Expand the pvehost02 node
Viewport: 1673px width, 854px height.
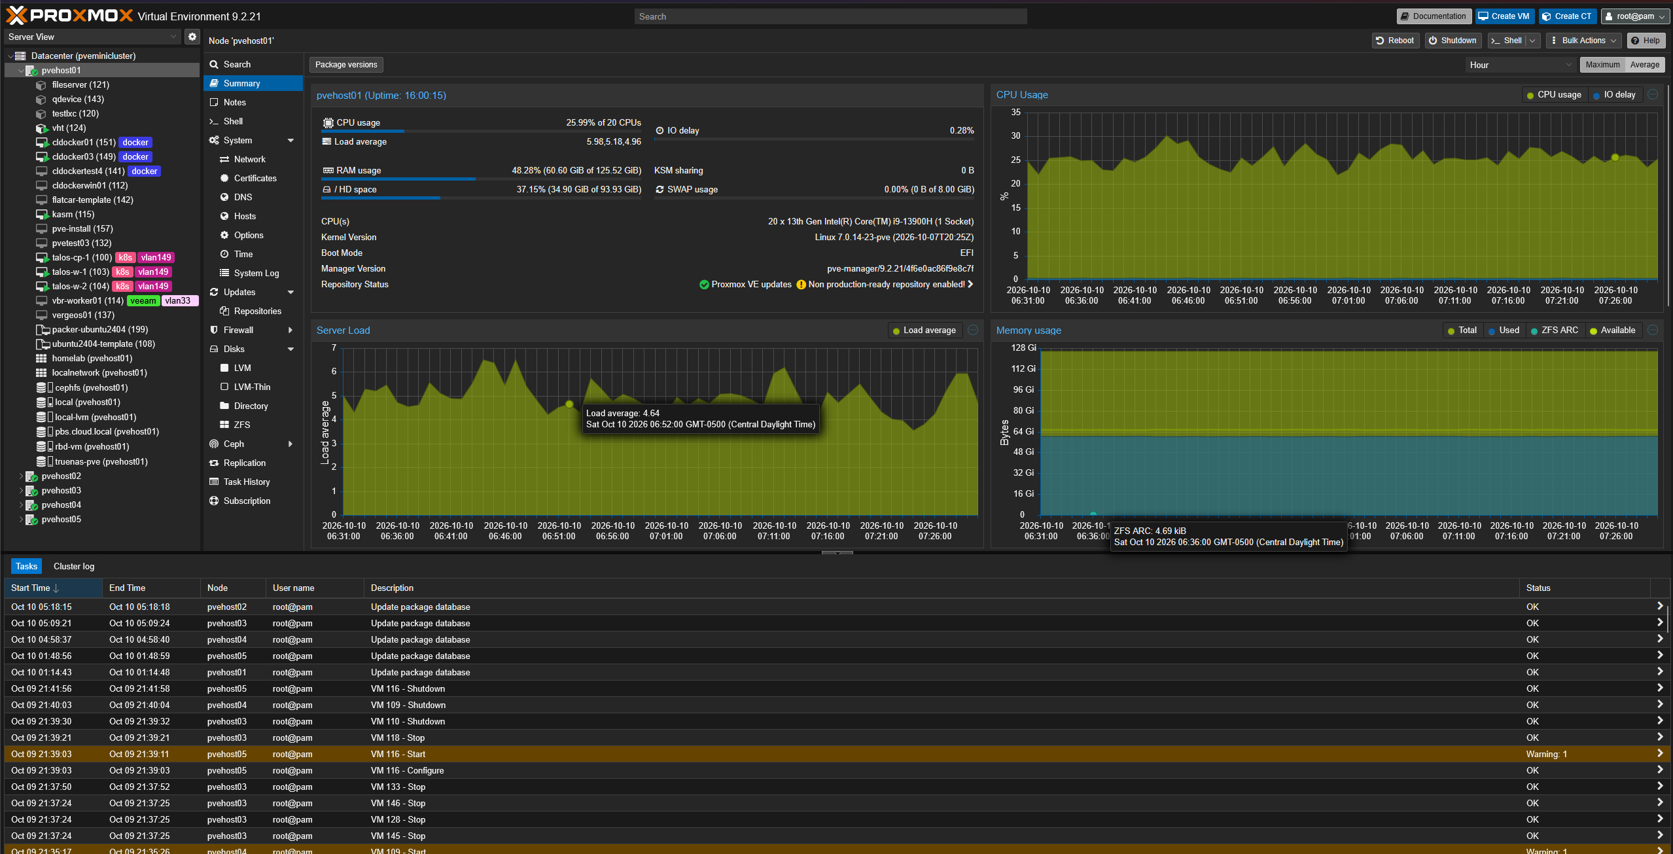click(x=21, y=476)
